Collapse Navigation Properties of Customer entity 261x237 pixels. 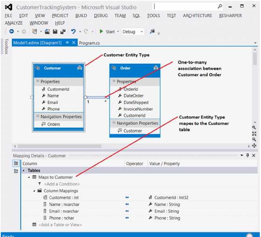(x=38, y=116)
